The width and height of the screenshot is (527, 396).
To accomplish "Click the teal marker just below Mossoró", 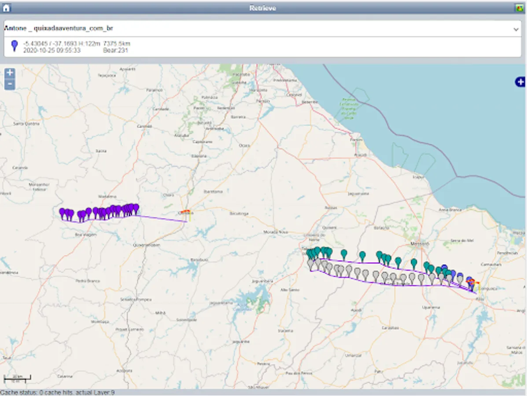I will click(x=414, y=263).
